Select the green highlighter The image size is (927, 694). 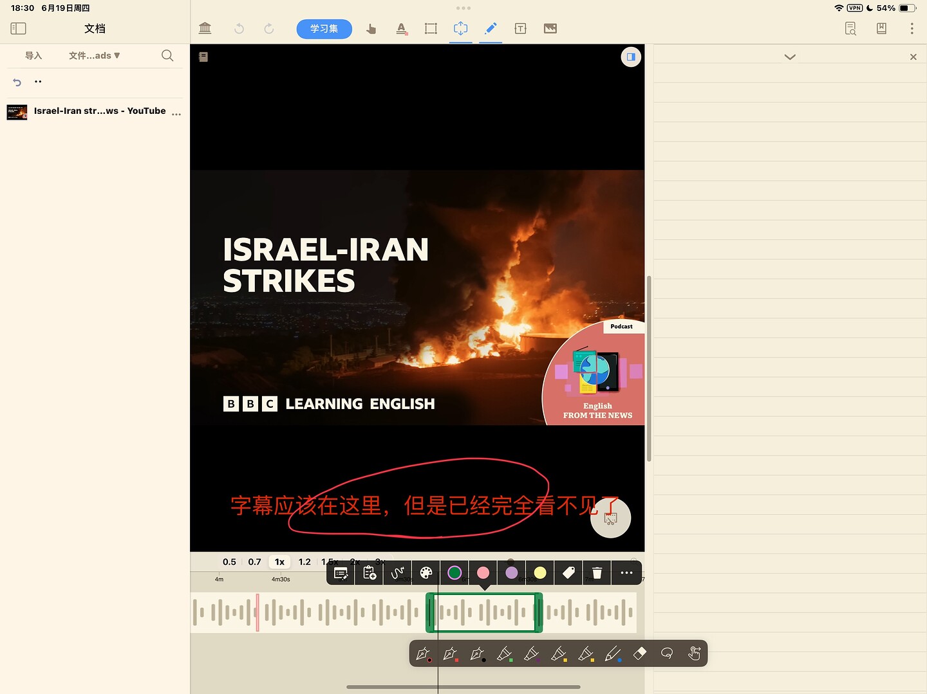[504, 653]
